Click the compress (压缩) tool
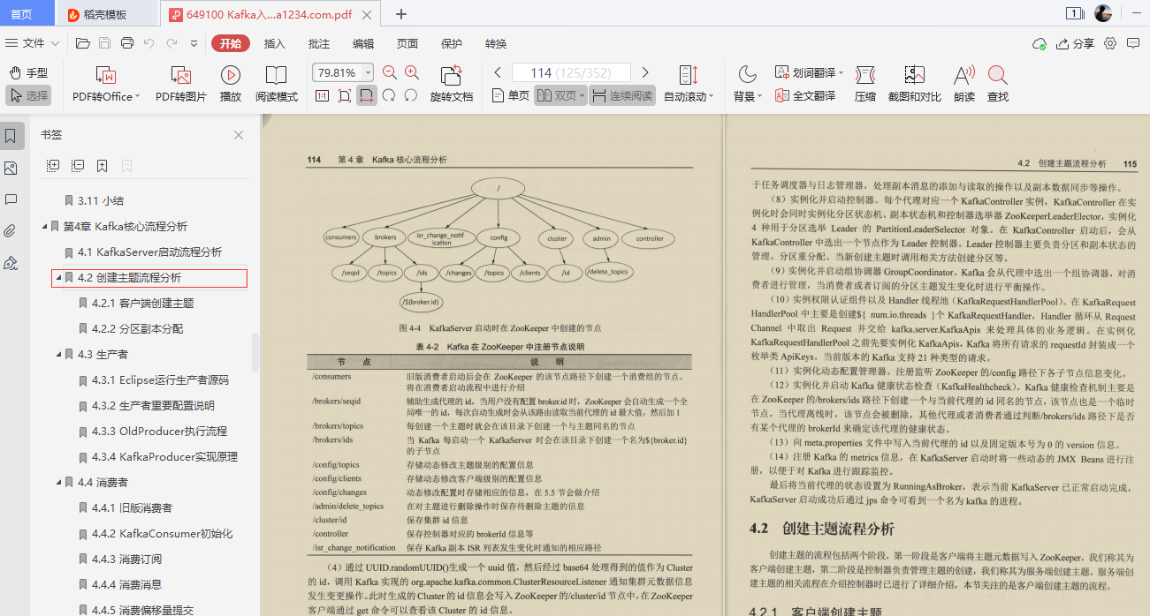 865,85
